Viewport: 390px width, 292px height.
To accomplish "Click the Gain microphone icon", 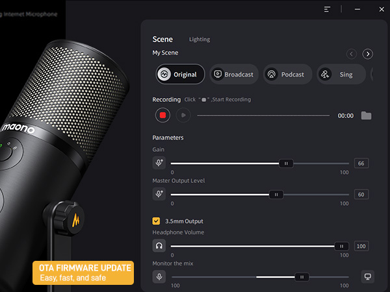I will [x=159, y=163].
